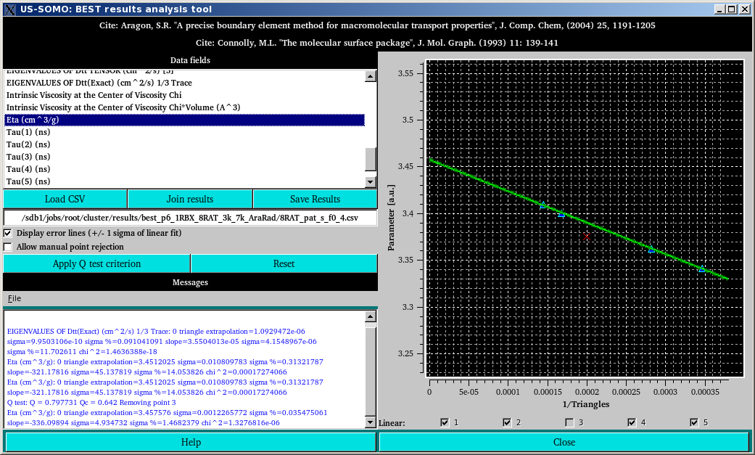Viewport: 755px width, 455px height.
Task: Click Save Results
Action: pyautogui.click(x=315, y=198)
